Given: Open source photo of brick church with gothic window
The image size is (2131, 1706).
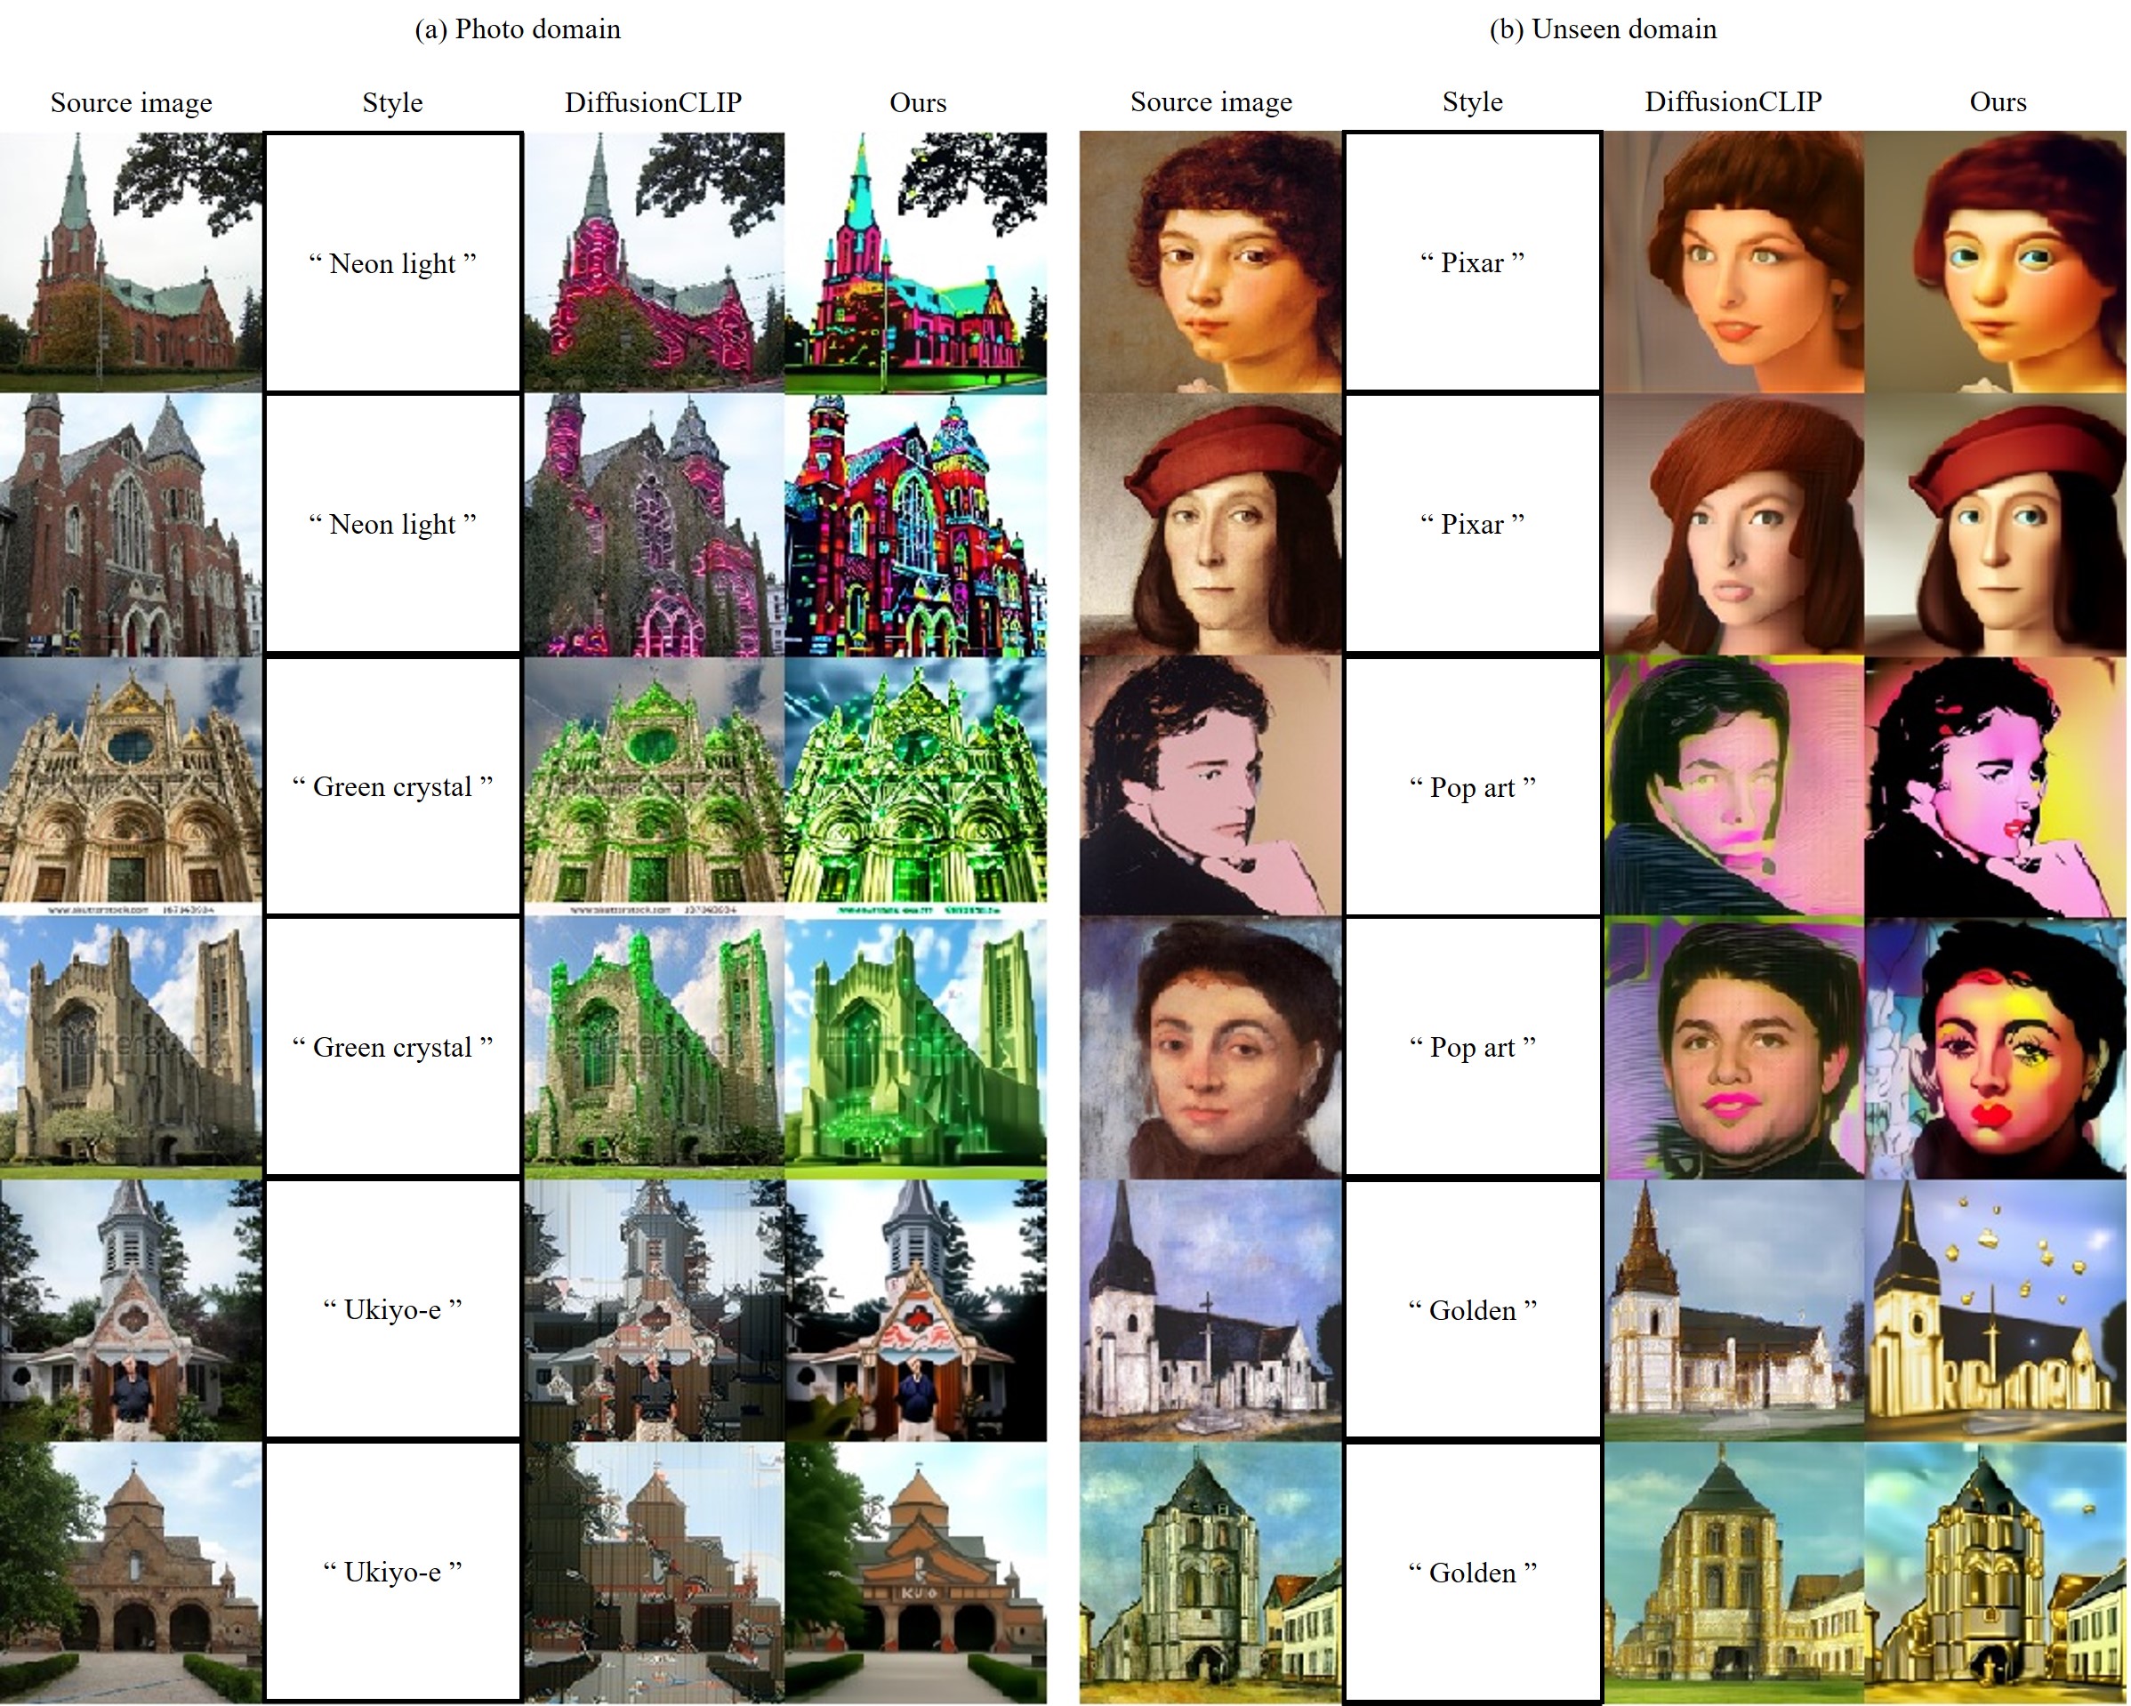Looking at the screenshot, I should pos(131,525).
